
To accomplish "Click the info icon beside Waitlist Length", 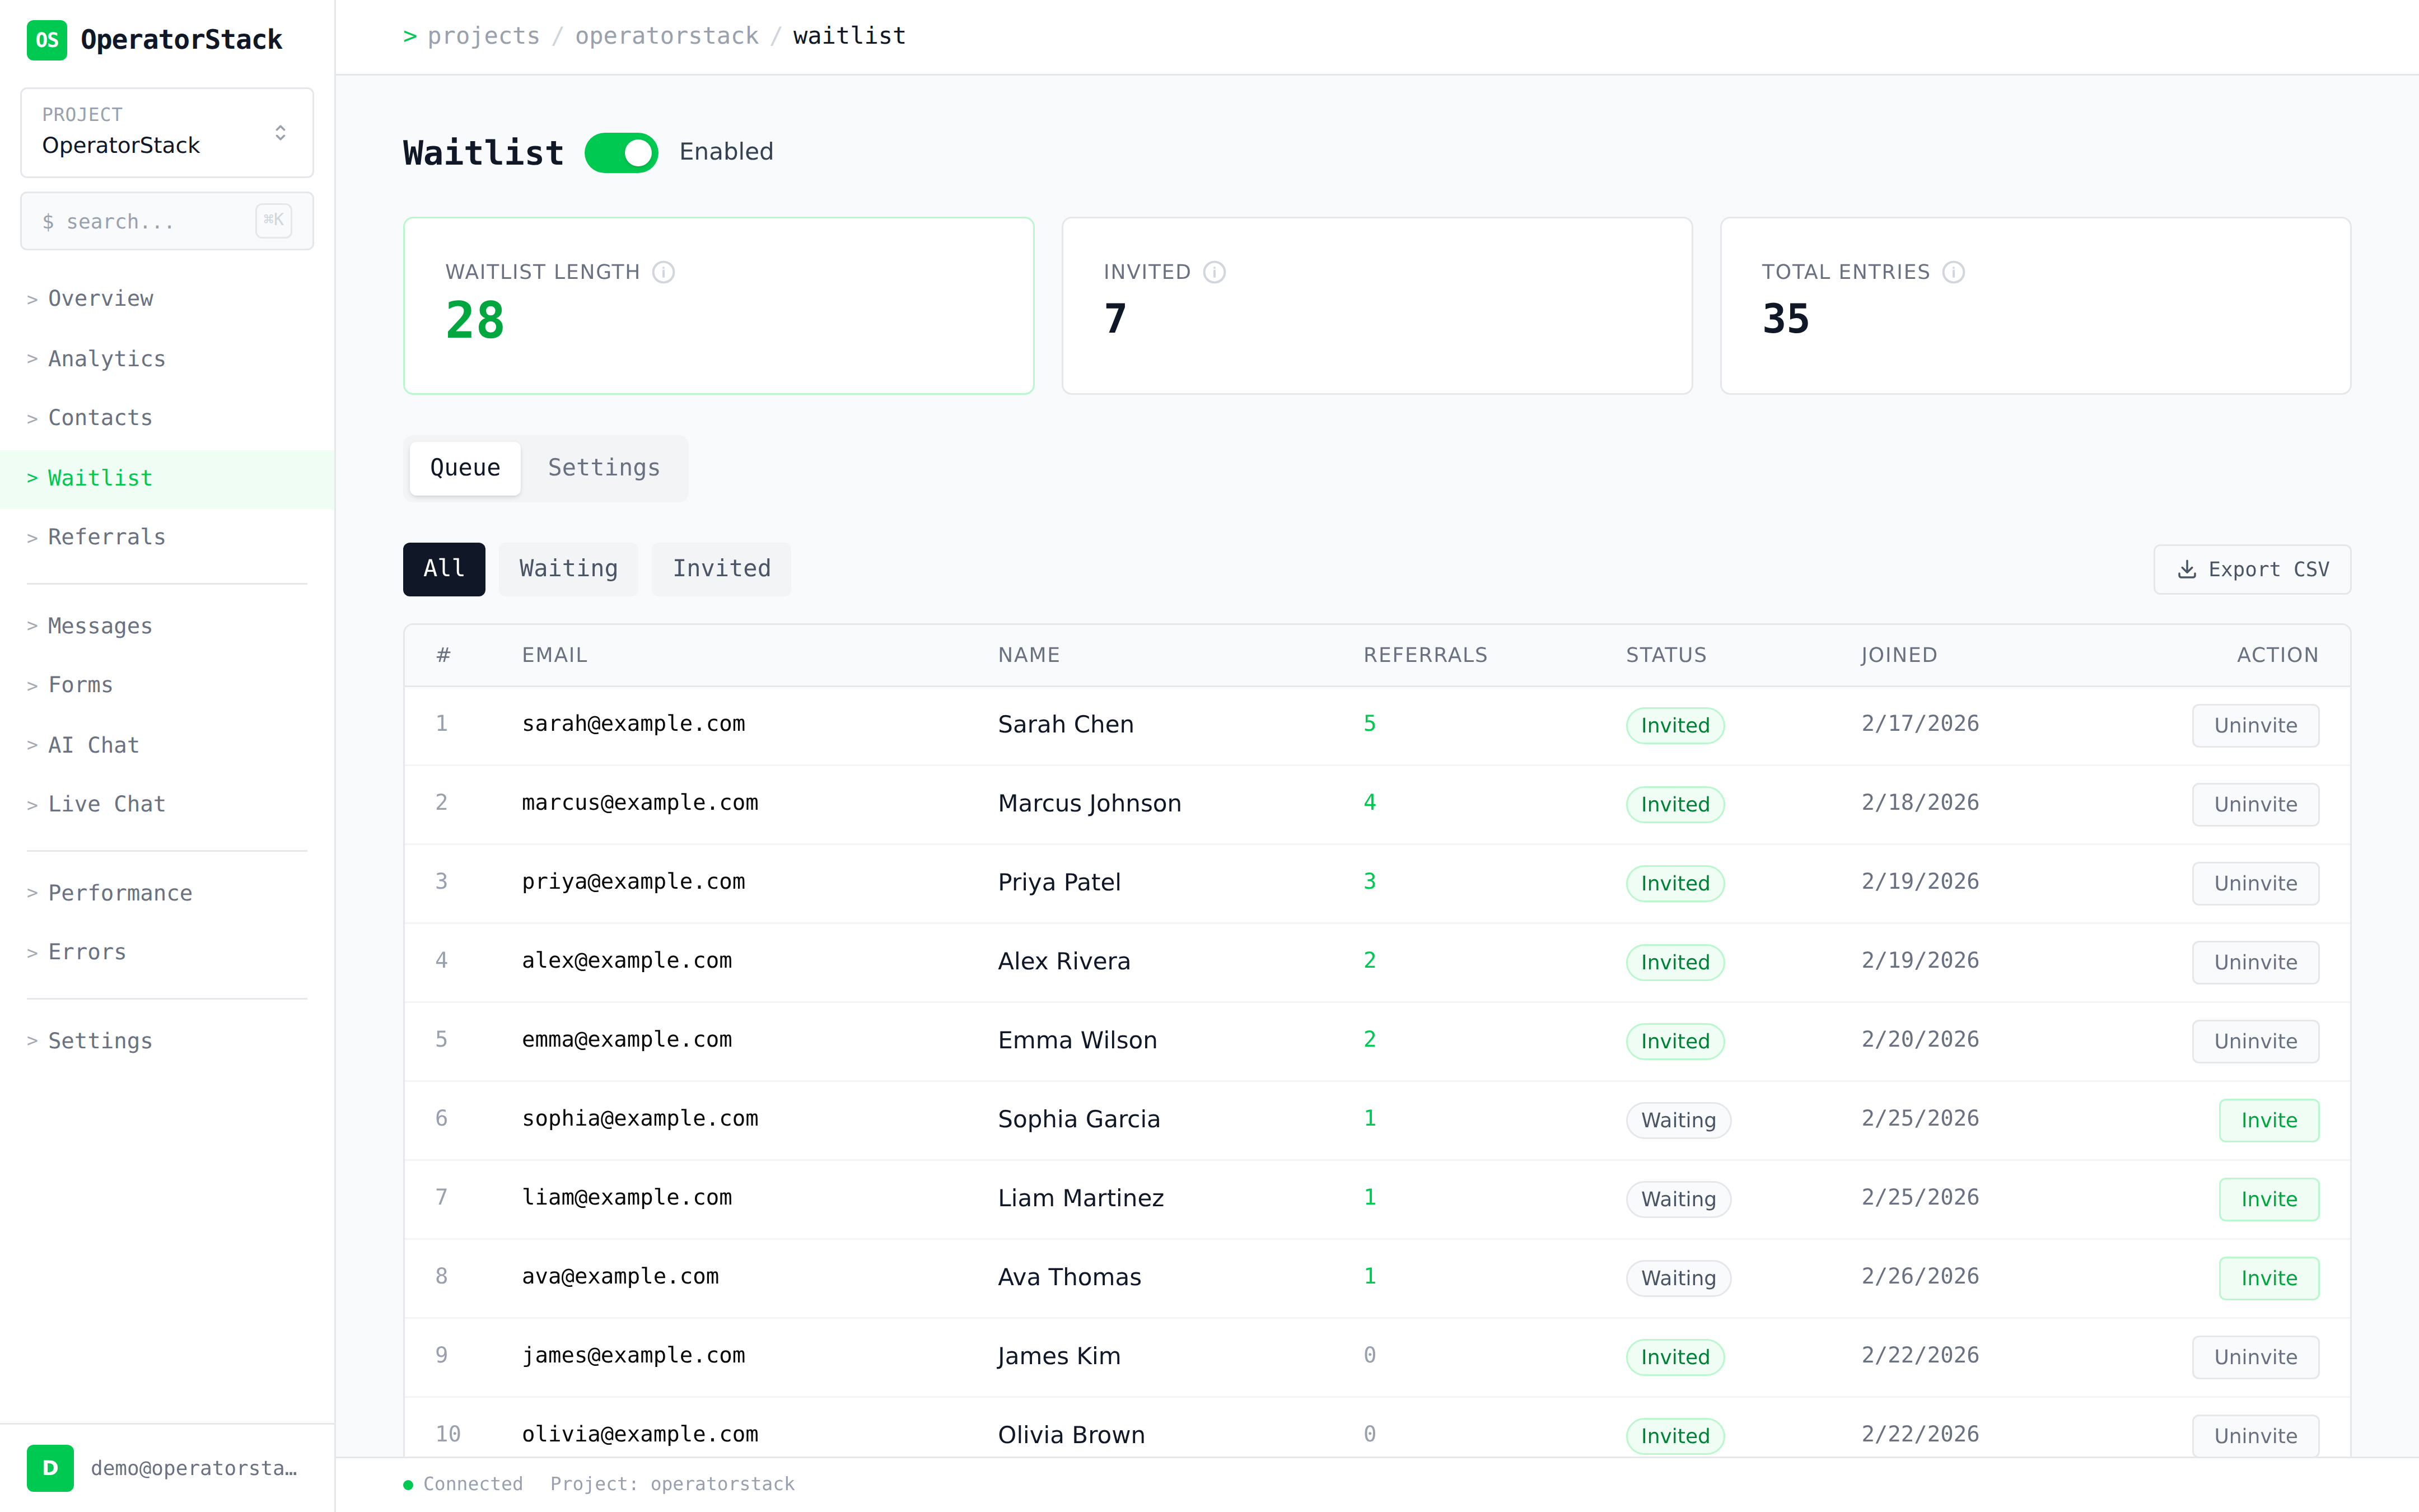I will pos(665,271).
